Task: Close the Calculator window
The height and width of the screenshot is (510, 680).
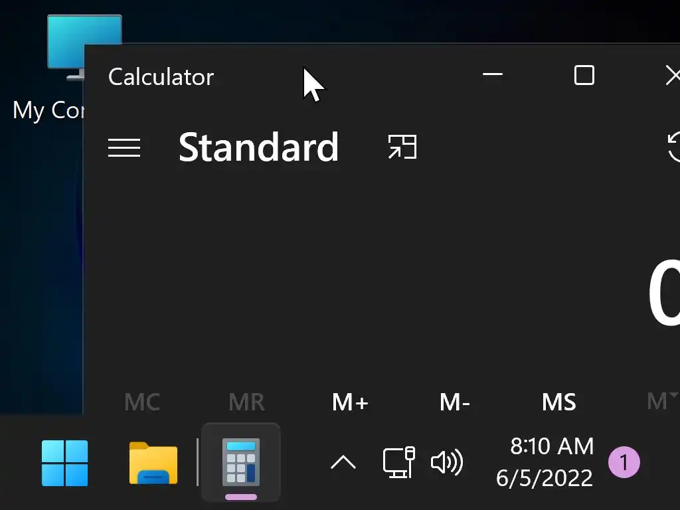Action: point(673,75)
